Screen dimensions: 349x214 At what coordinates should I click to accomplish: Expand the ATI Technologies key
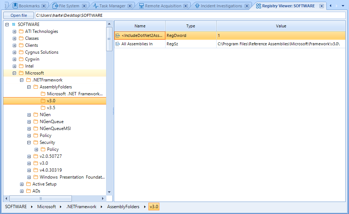[15, 31]
